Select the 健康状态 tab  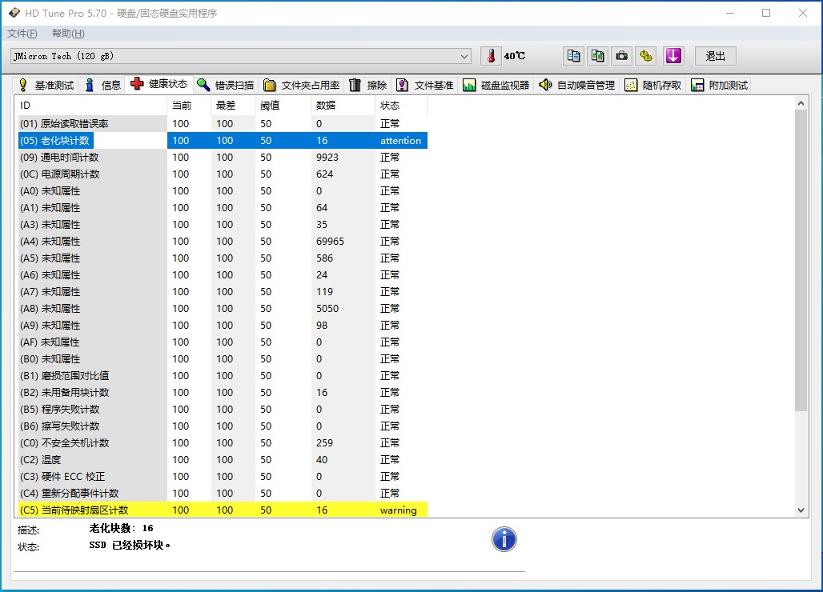[x=159, y=84]
